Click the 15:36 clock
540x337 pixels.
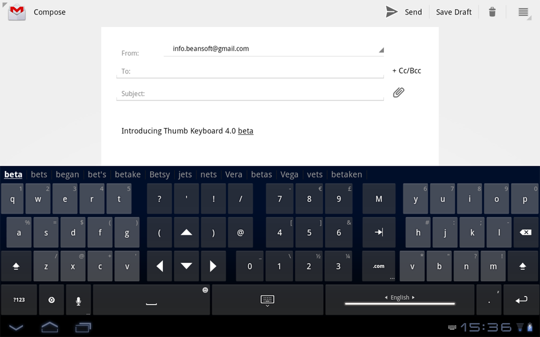(x=486, y=327)
